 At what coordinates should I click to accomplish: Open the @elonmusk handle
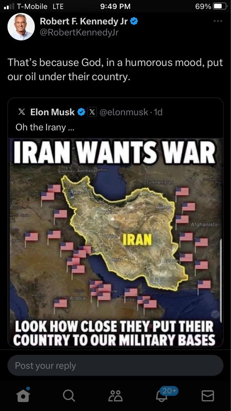[124, 112]
